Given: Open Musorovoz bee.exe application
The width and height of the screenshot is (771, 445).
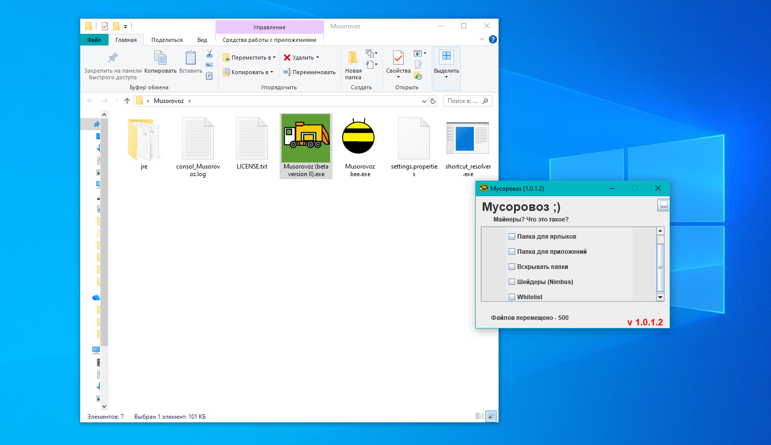Looking at the screenshot, I should [x=359, y=138].
